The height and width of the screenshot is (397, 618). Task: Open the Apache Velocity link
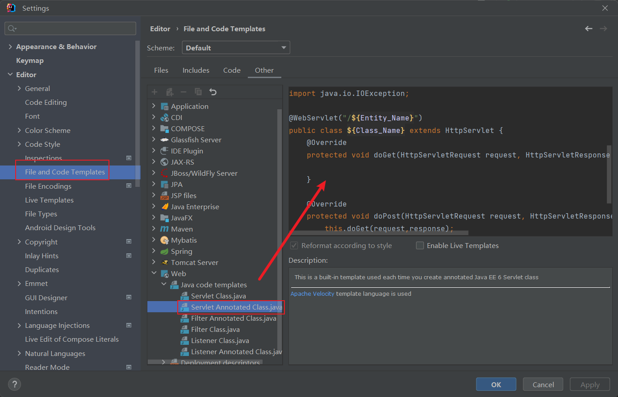tap(312, 294)
